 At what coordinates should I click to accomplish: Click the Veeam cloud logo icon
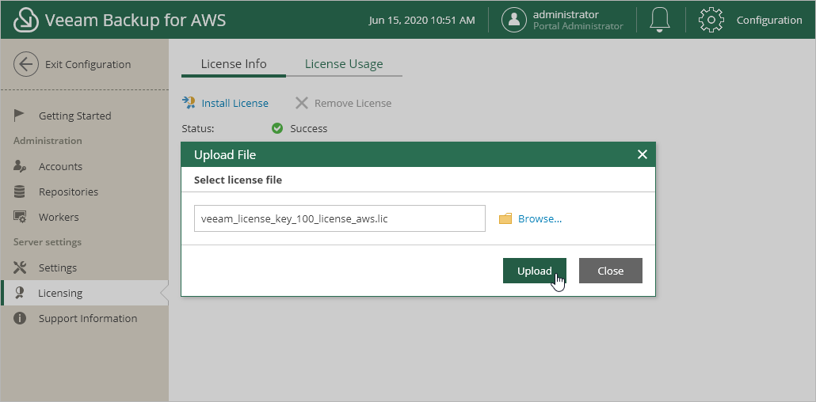(x=26, y=21)
